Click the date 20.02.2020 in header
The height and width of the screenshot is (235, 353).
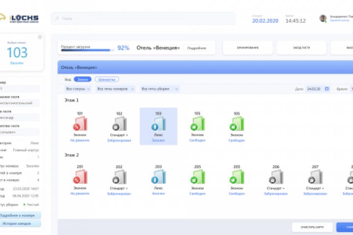[265, 21]
